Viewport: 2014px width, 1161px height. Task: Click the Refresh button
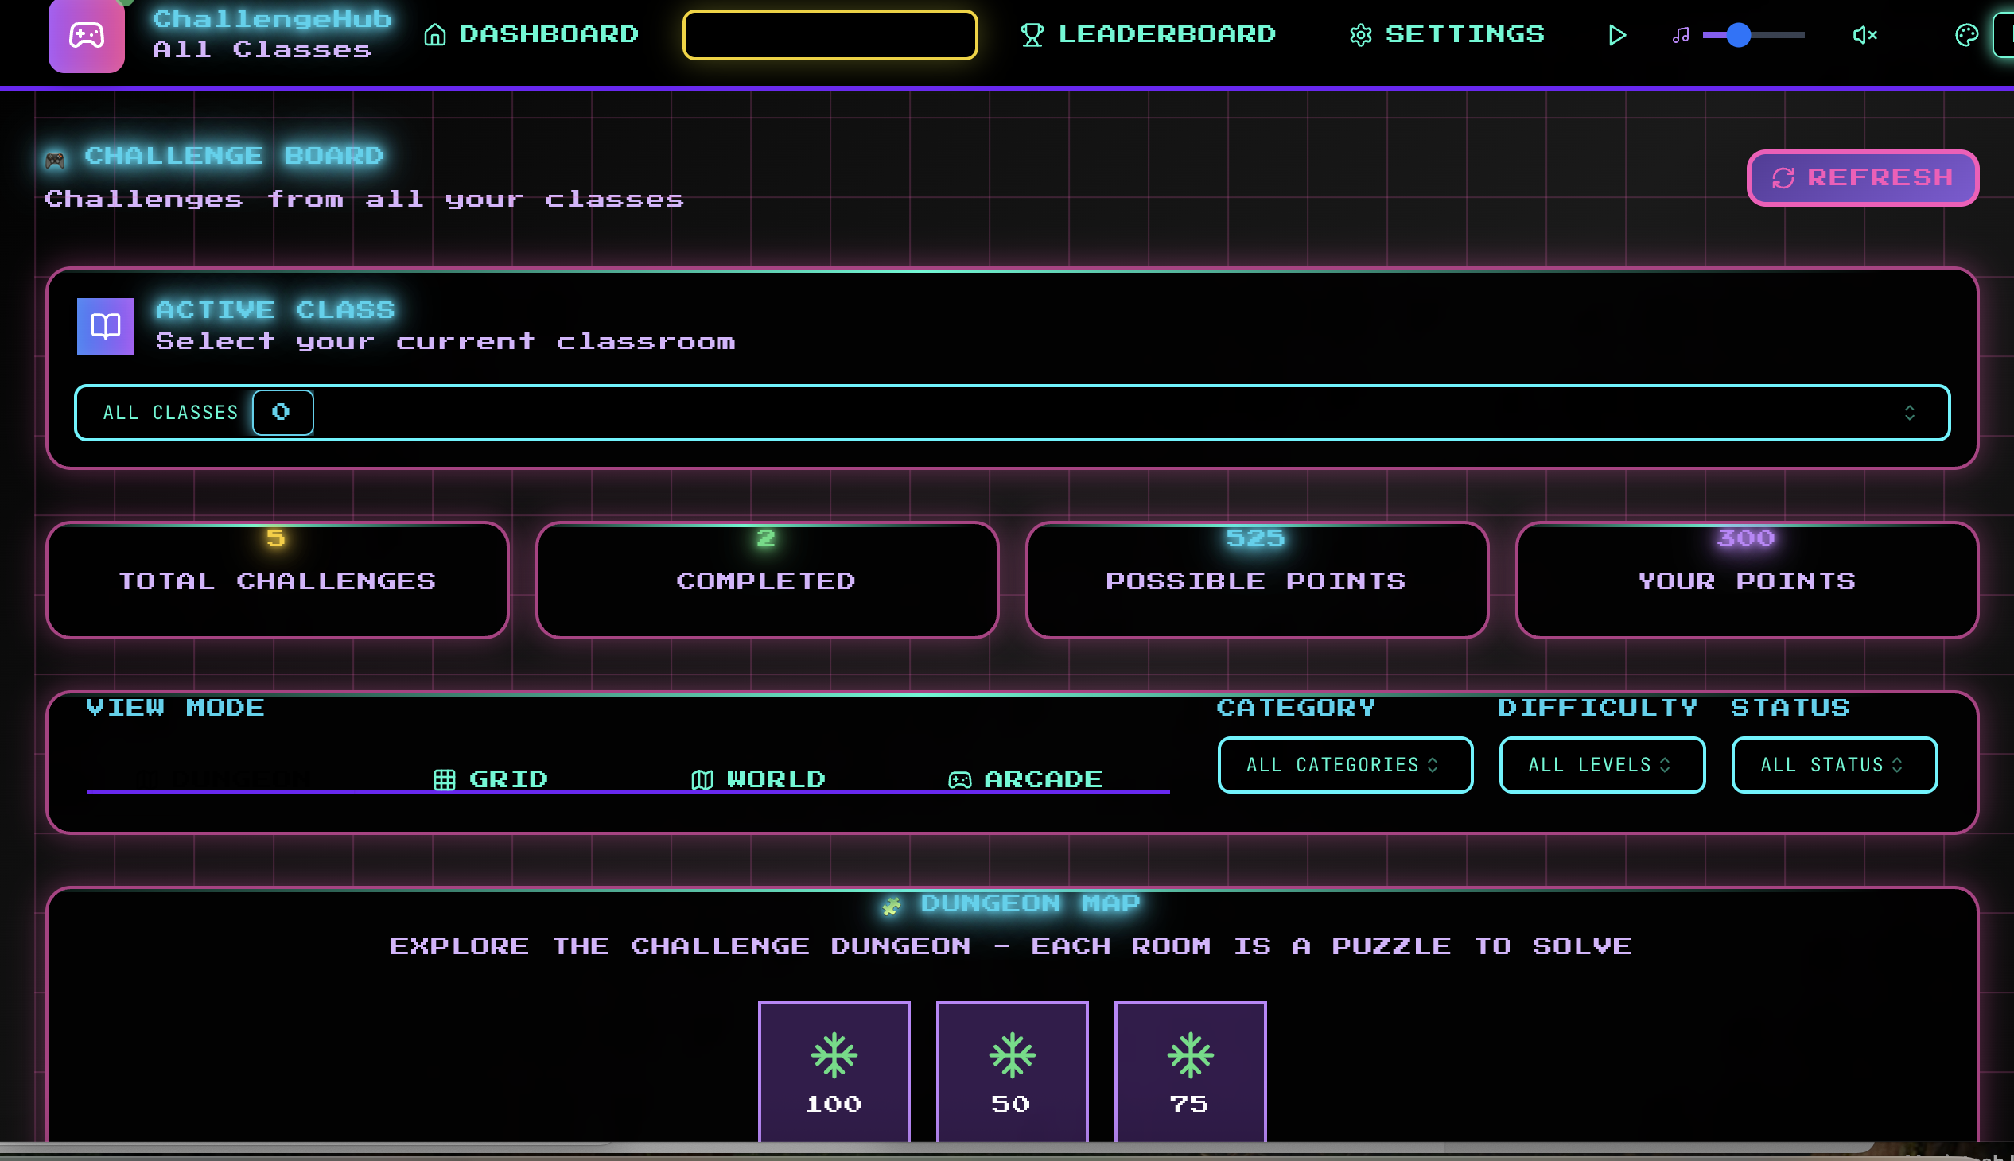(1862, 177)
